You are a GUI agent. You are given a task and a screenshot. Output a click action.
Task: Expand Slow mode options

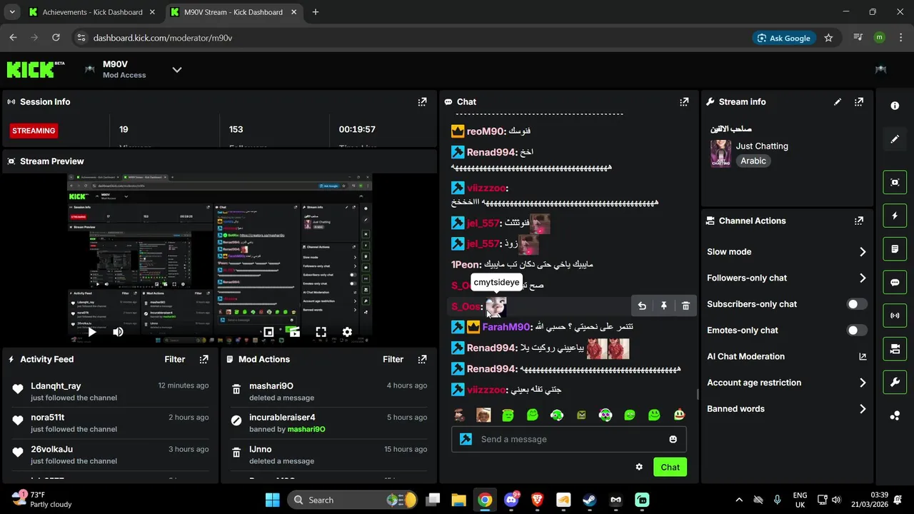coord(863,252)
